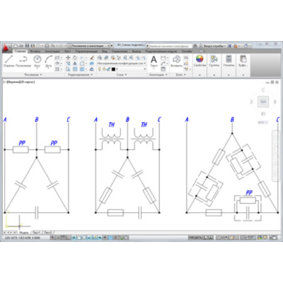The image size is (283, 283).
Task: Click the Вставить block insert icon
Action: tap(176, 61)
